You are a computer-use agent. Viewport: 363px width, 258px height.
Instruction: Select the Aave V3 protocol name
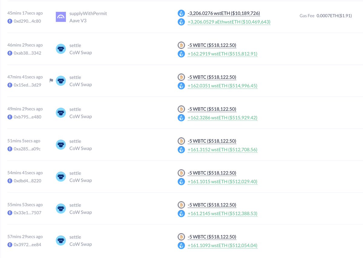click(x=78, y=21)
